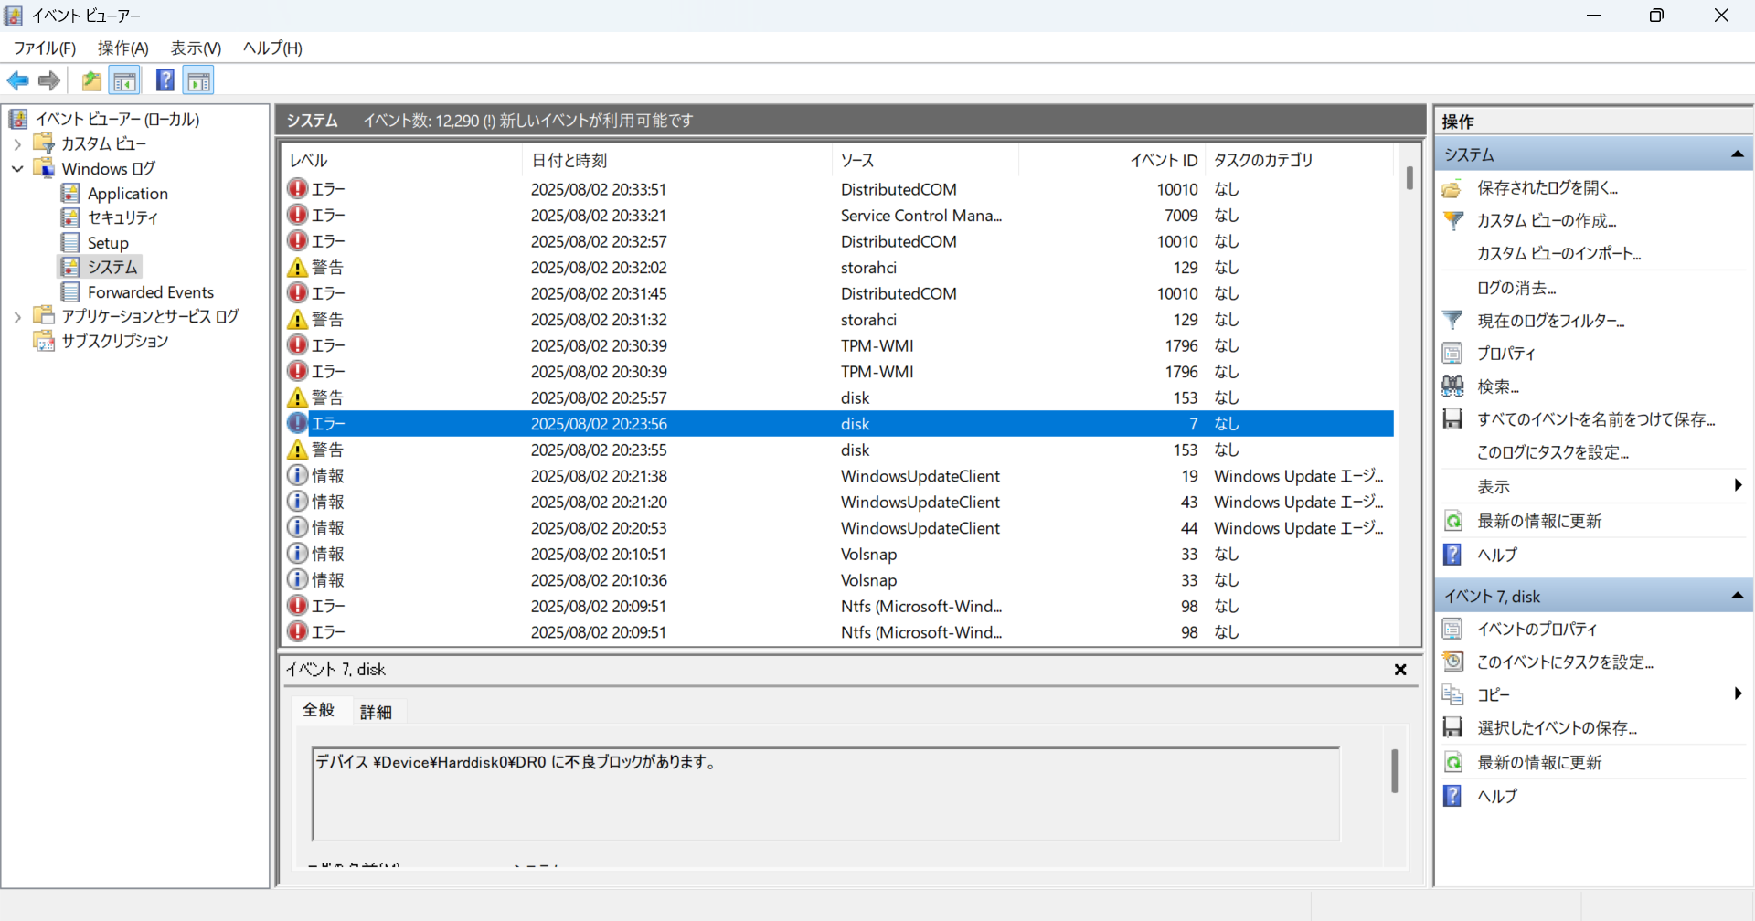This screenshot has width=1755, height=921.
Task: Click ログの消去 action link
Action: point(1516,288)
